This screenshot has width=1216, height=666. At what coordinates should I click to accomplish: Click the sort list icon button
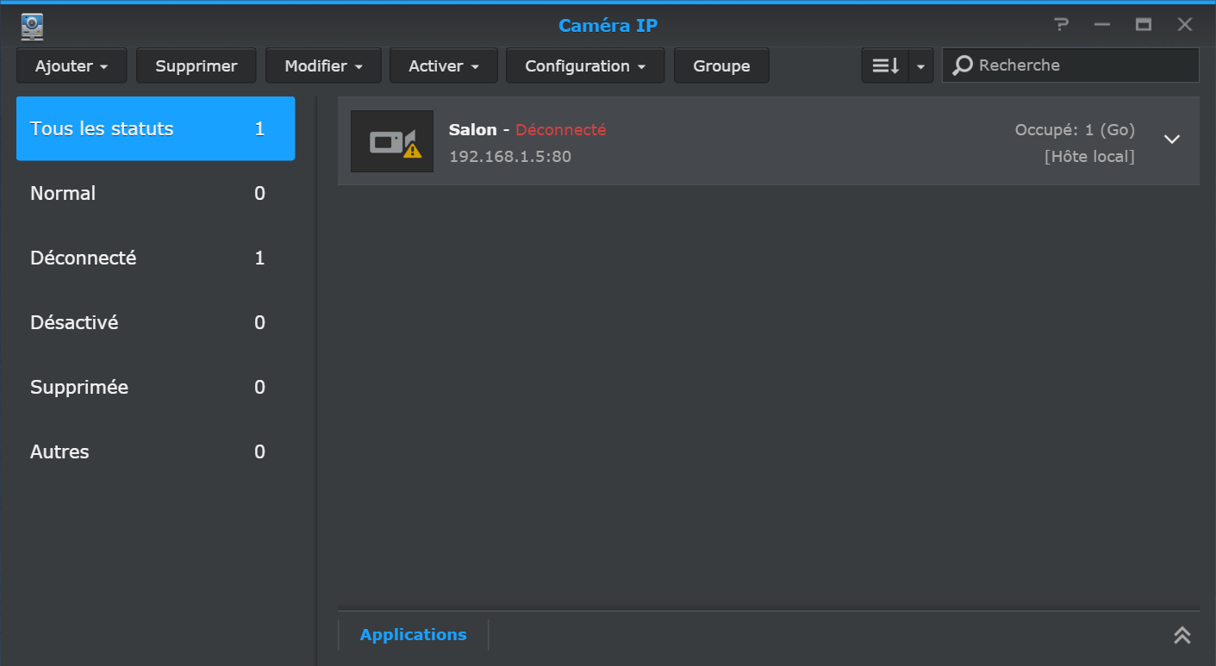(885, 65)
